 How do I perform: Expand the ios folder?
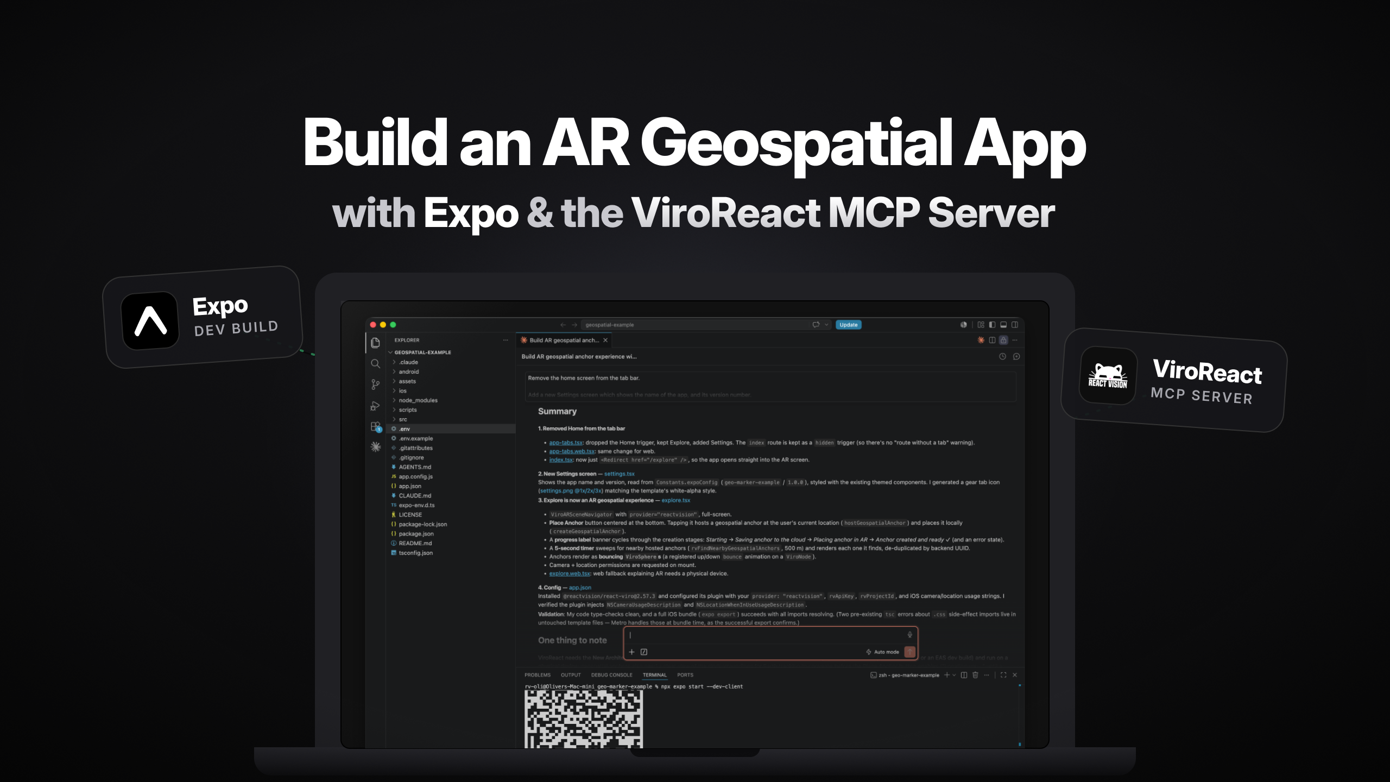tap(451, 391)
